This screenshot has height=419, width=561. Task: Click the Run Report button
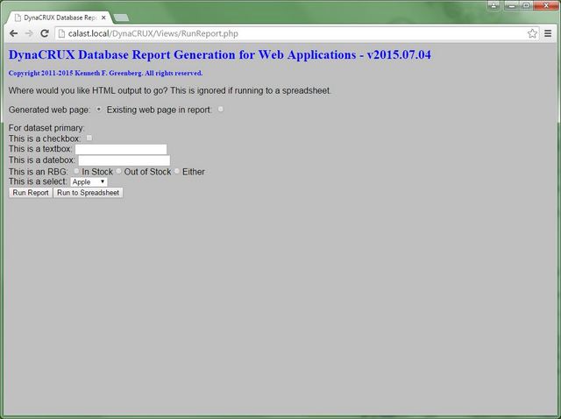click(31, 193)
